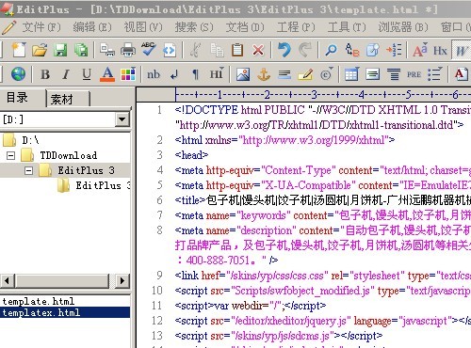Click line number 9 in gutter
The height and width of the screenshot is (348, 471).
(159, 276)
